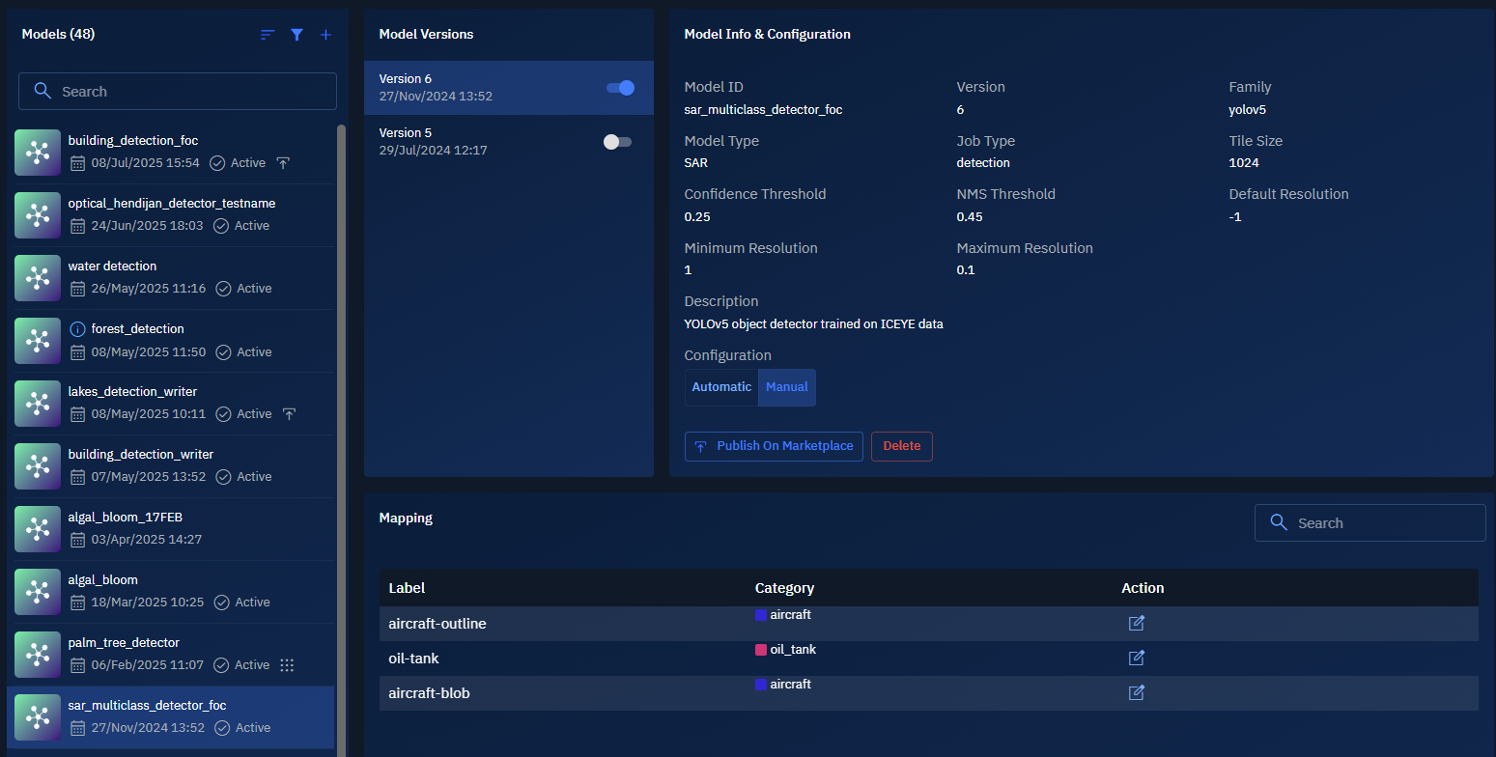Click the publish icon beside building_detection_foc
Screen dimensions: 1496x757
click(x=283, y=163)
